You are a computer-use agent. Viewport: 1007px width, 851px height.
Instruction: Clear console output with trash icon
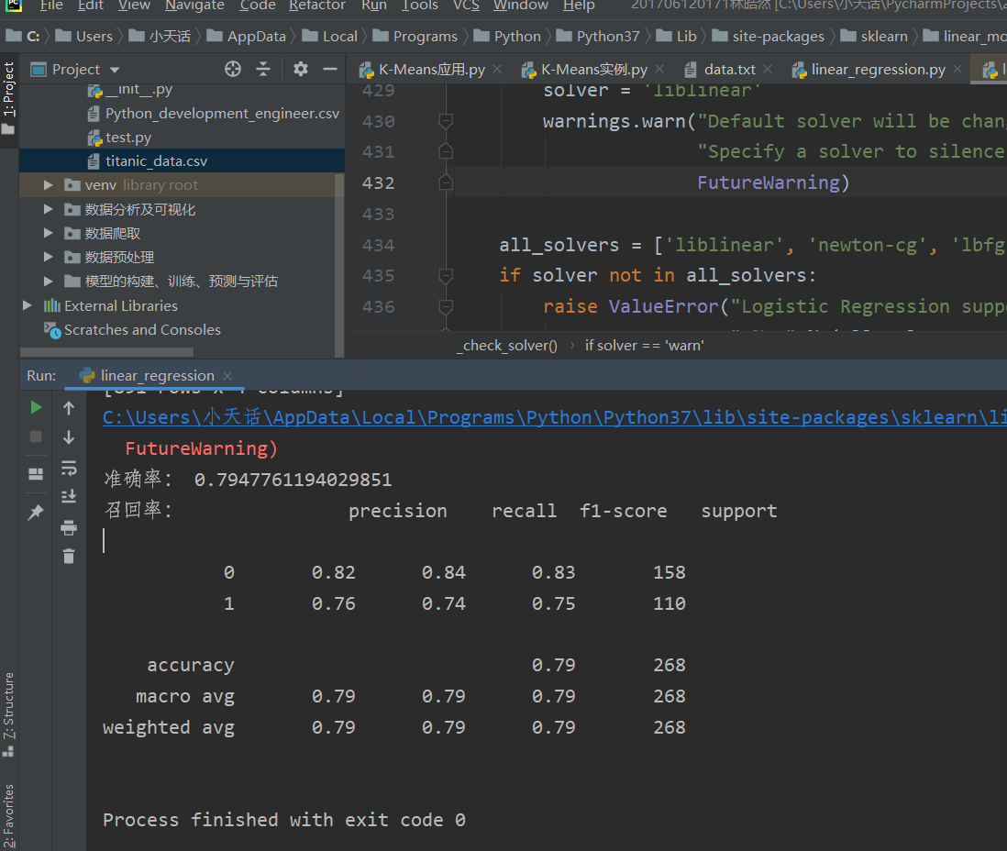(x=69, y=556)
